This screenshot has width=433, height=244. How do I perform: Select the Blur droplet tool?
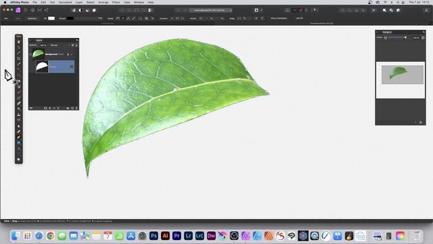coord(19,126)
